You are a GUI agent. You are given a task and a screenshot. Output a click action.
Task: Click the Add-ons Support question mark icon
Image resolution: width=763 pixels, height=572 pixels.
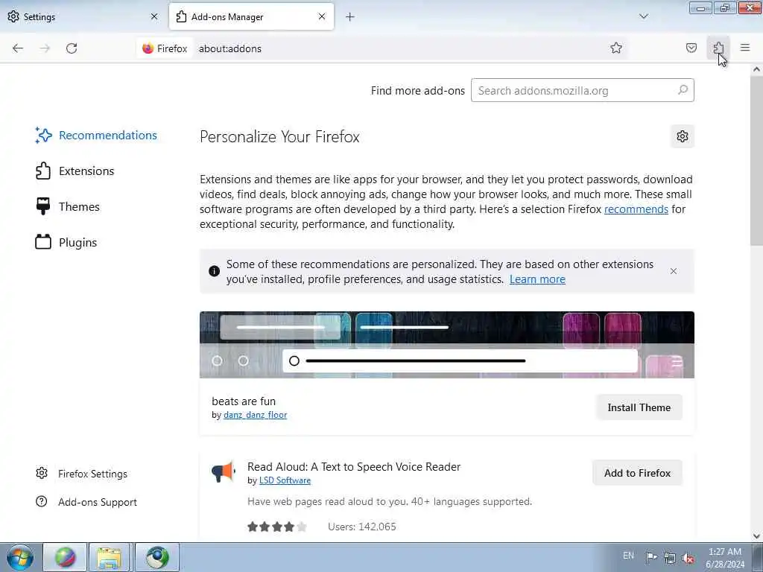click(42, 501)
